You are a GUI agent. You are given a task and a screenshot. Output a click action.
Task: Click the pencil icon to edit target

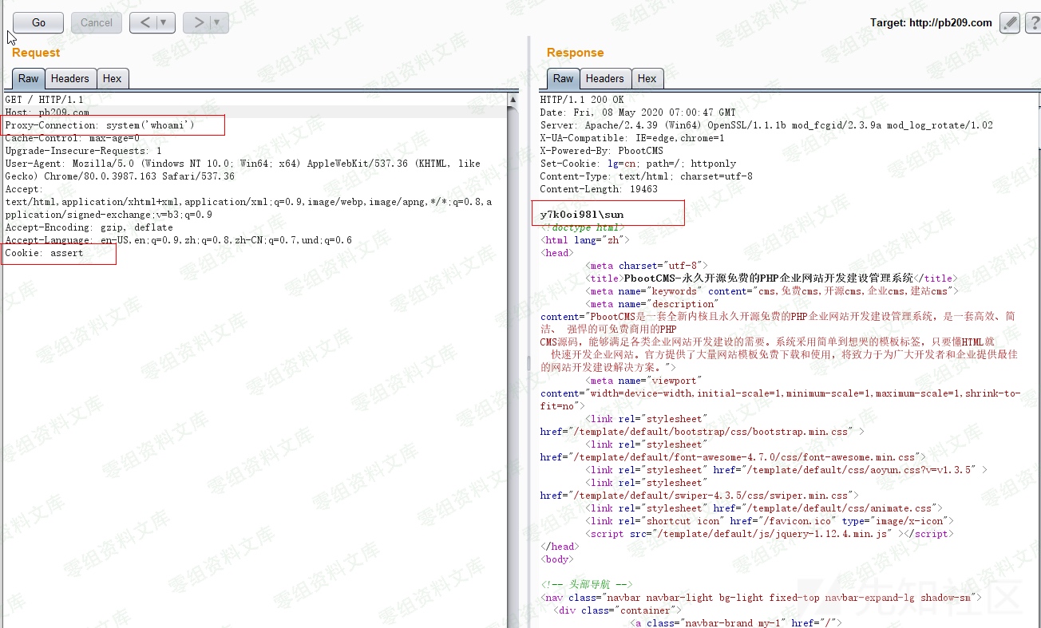1010,22
